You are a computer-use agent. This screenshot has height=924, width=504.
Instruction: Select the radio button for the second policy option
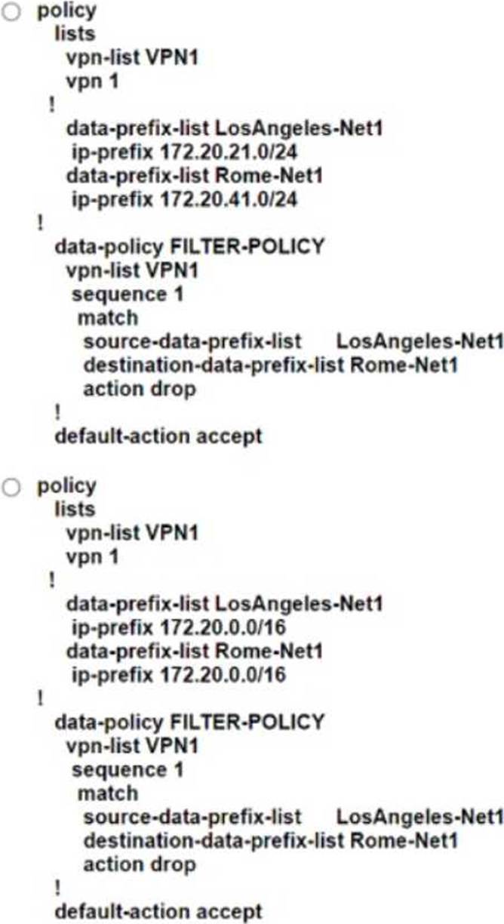[x=11, y=488]
